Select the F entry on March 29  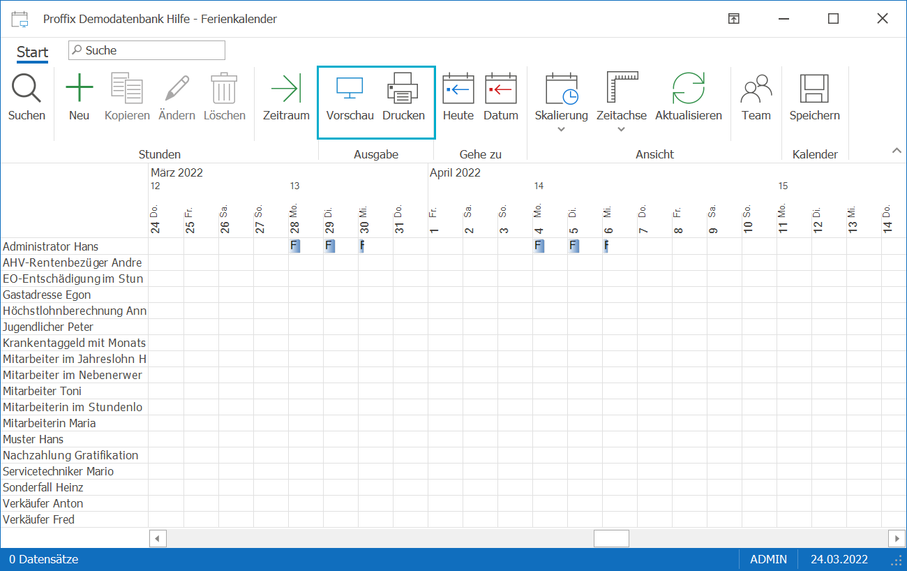(329, 246)
